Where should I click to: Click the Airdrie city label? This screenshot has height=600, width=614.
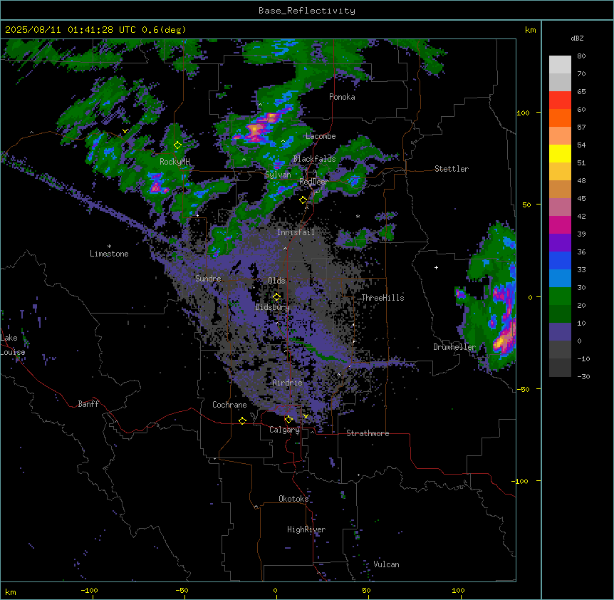287,383
